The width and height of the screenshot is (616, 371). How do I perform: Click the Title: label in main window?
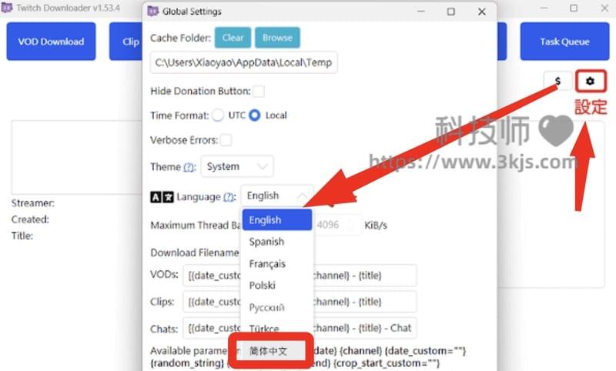pyautogui.click(x=22, y=236)
